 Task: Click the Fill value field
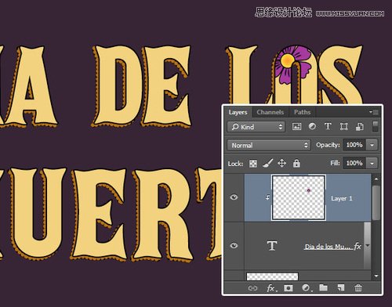point(354,163)
